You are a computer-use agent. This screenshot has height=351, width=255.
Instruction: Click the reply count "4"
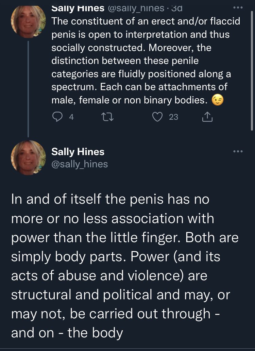[71, 117]
